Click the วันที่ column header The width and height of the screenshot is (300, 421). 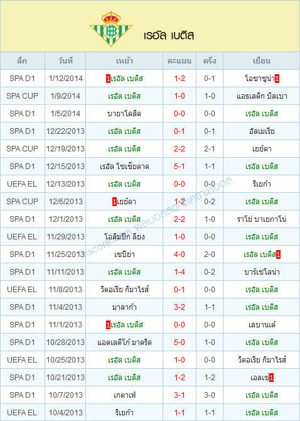(x=65, y=61)
